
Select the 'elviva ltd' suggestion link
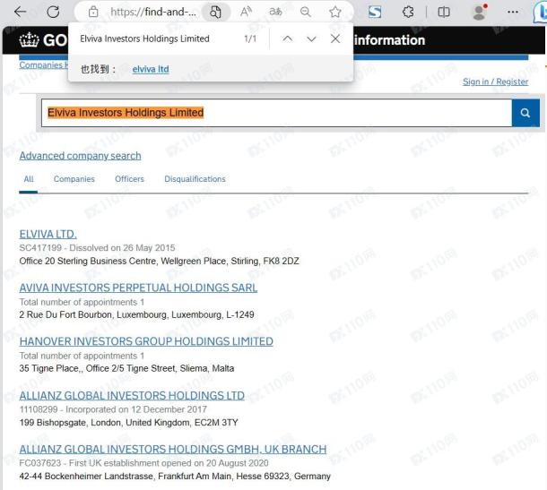151,69
